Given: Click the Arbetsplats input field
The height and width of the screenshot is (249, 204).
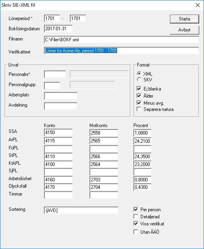Looking at the screenshot, I should (61, 96).
